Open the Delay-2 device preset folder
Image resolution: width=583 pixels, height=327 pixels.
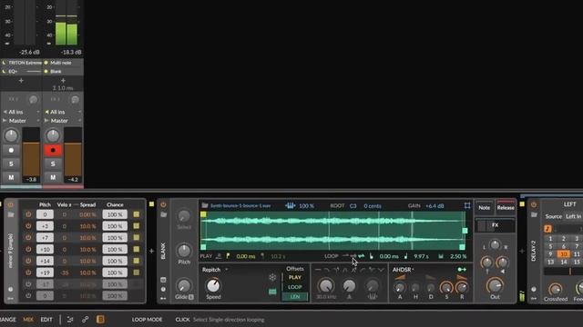tap(534, 214)
